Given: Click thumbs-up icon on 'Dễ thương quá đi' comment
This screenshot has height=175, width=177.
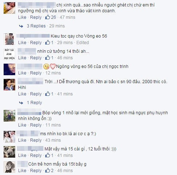Looking at the screenshot, I should pyautogui.click(x=47, y=94).
